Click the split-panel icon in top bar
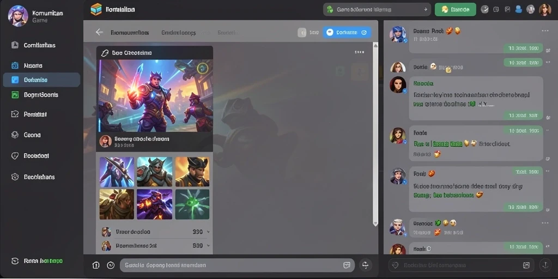 click(x=496, y=10)
